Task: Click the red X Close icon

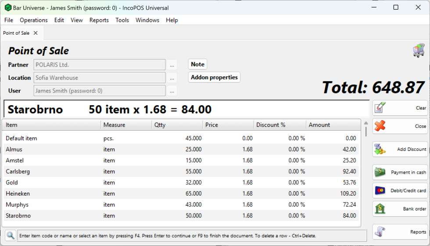Action: point(380,126)
